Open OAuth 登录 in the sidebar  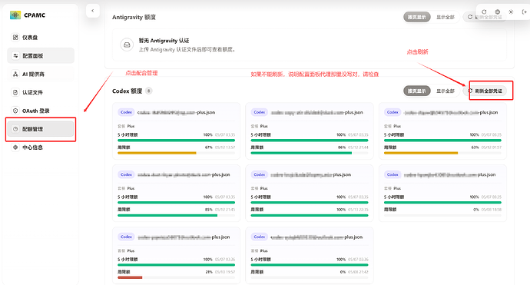[41, 111]
